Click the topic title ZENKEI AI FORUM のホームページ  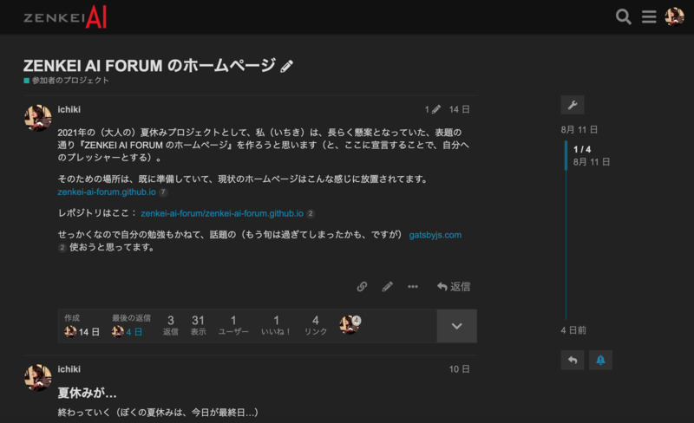[x=149, y=66]
